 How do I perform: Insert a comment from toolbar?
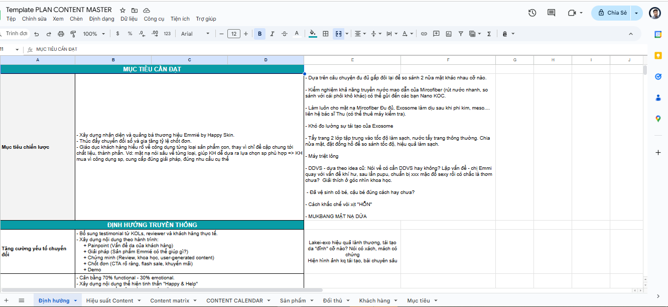436,34
